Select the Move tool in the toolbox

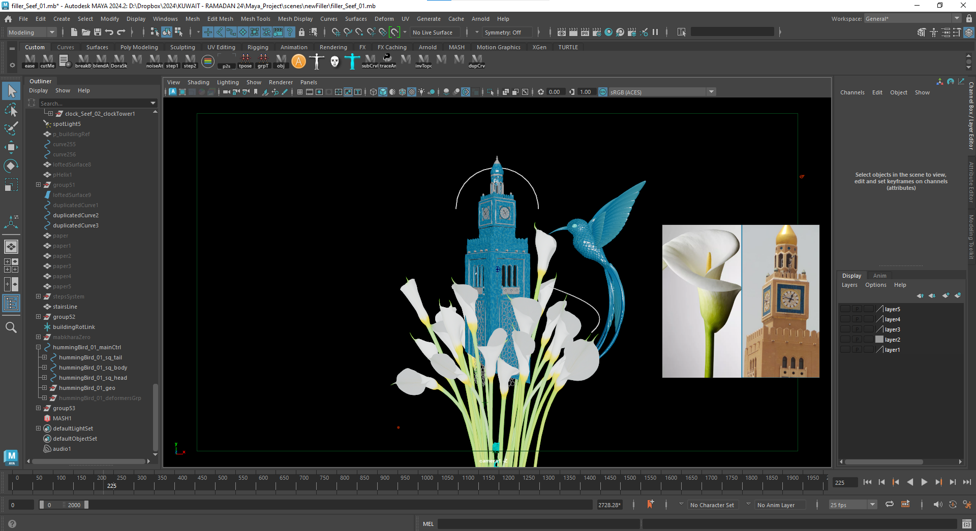coord(11,147)
